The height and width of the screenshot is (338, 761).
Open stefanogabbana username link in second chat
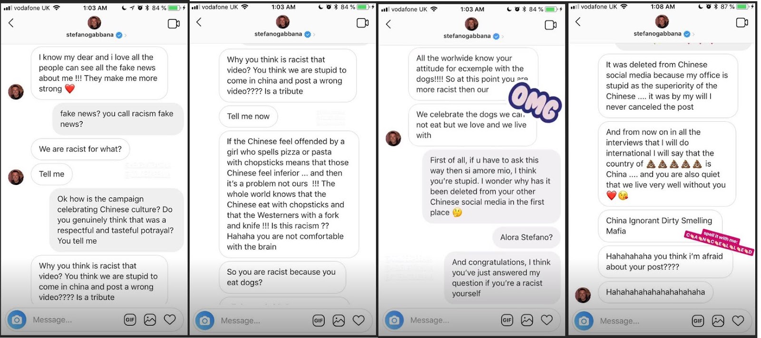(x=278, y=34)
